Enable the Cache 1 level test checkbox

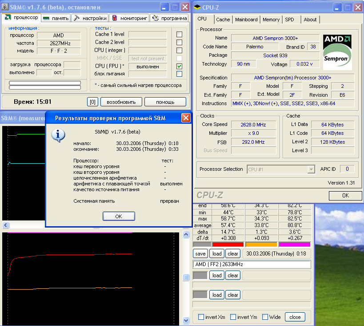(x=179, y=34)
